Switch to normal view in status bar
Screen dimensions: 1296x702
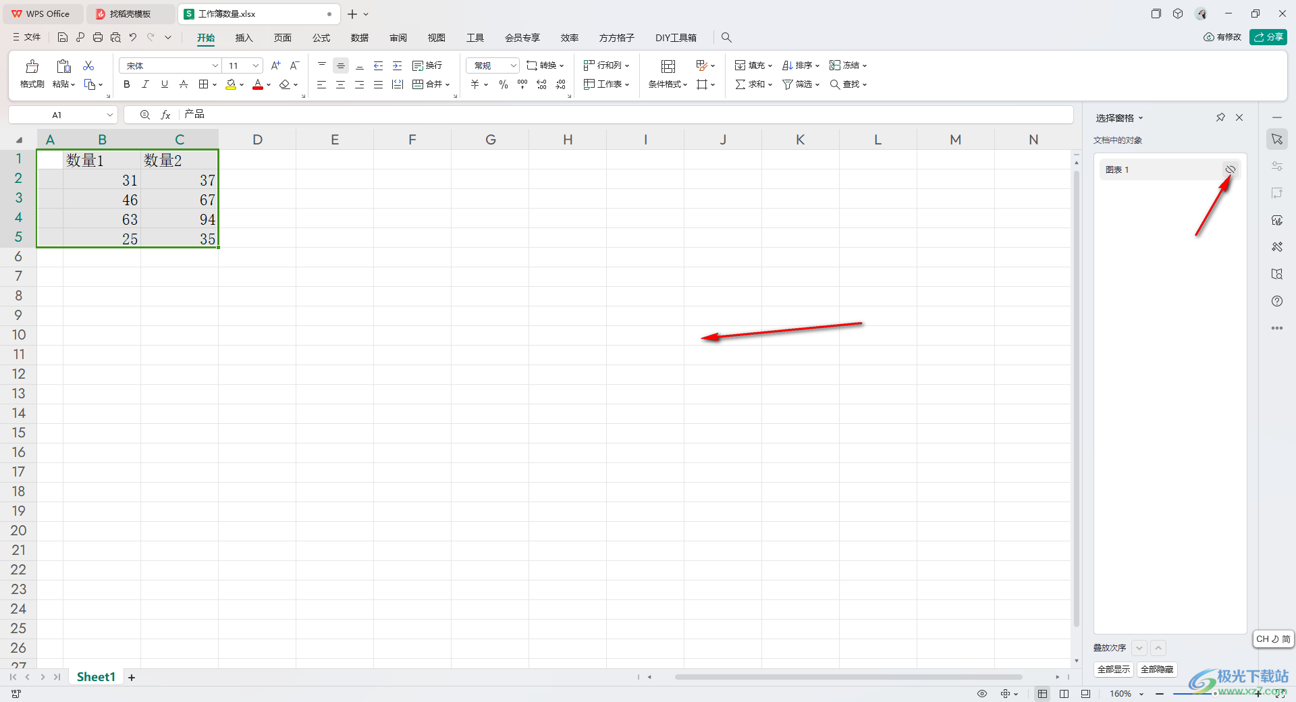pos(1043,694)
